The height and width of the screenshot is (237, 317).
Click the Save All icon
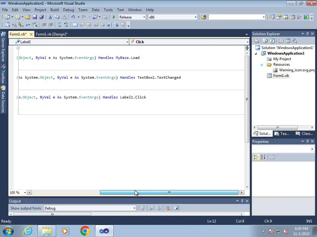(x=41, y=17)
